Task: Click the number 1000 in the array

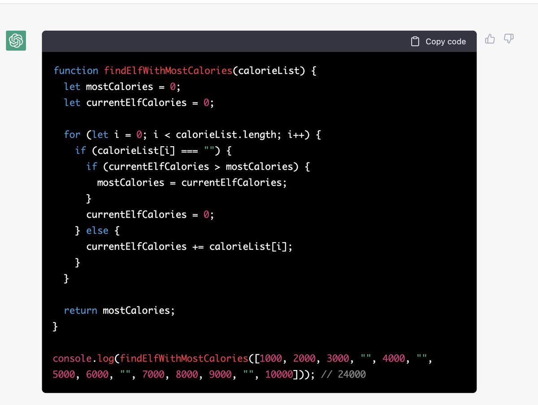Action: pyautogui.click(x=272, y=358)
